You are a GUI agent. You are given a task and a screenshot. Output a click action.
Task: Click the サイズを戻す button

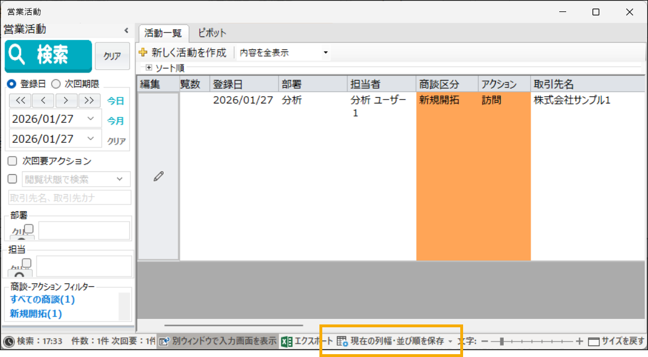(x=616, y=342)
